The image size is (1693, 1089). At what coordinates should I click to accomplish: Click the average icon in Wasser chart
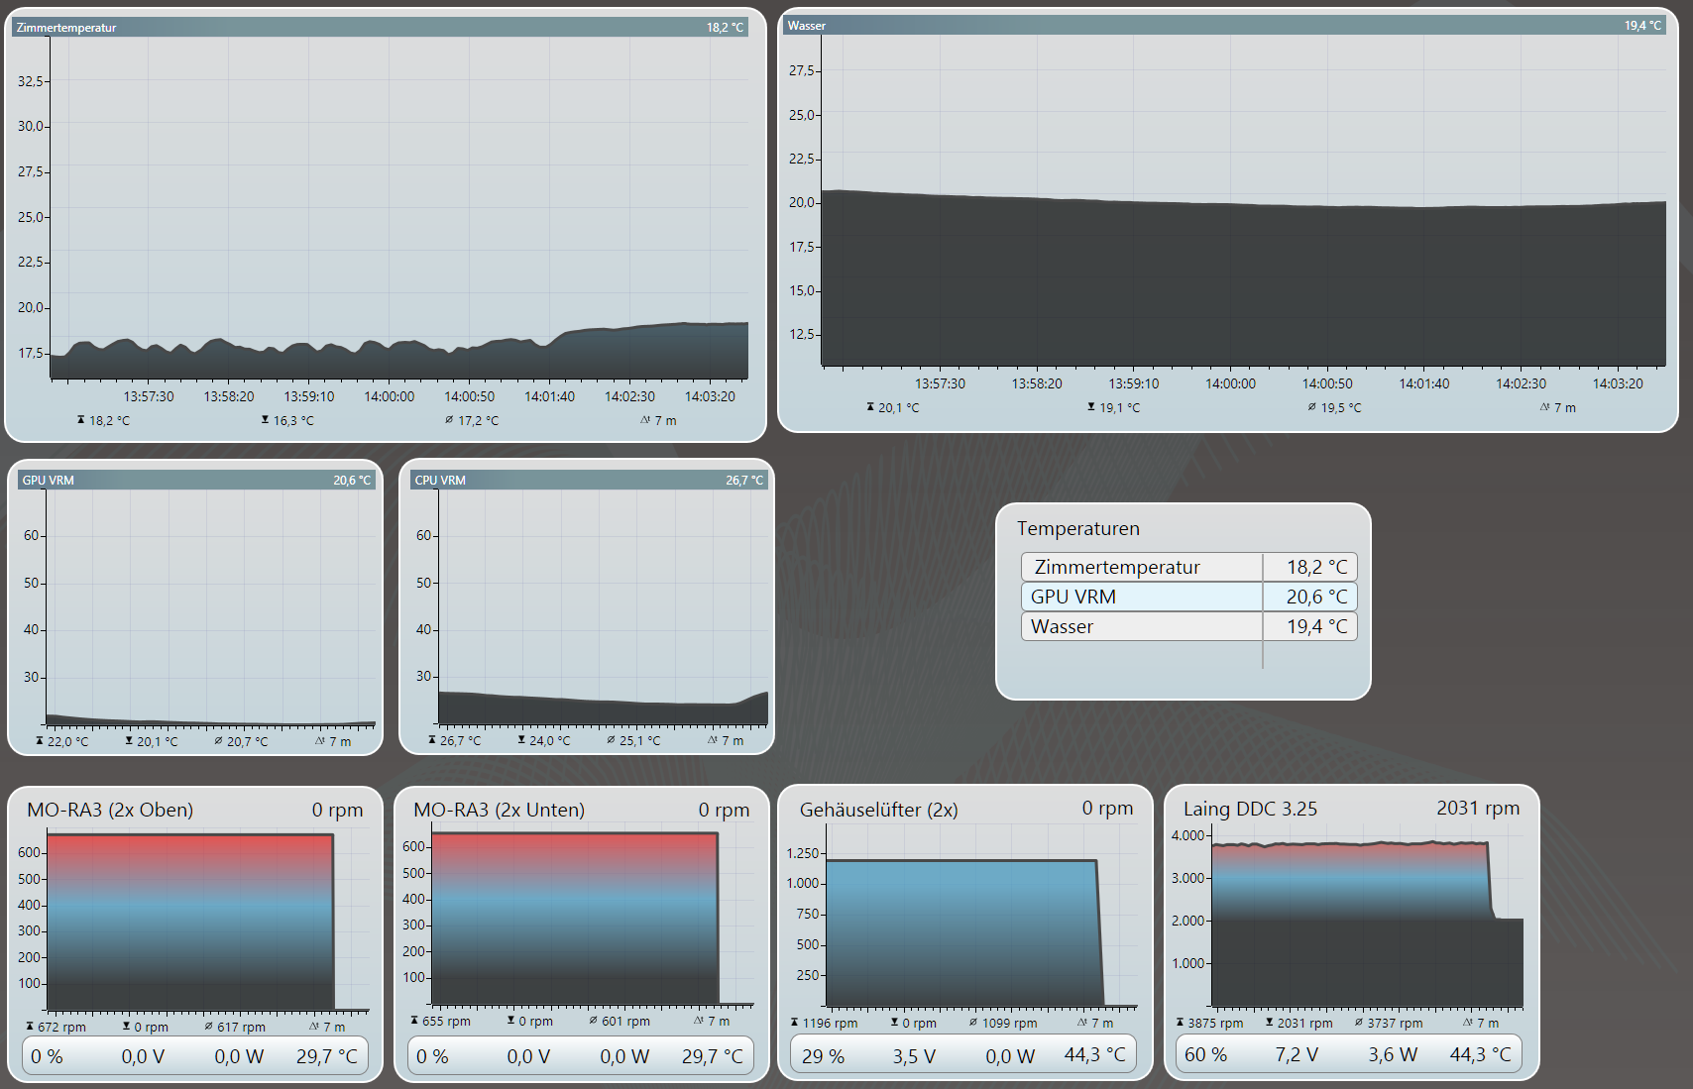(1312, 407)
